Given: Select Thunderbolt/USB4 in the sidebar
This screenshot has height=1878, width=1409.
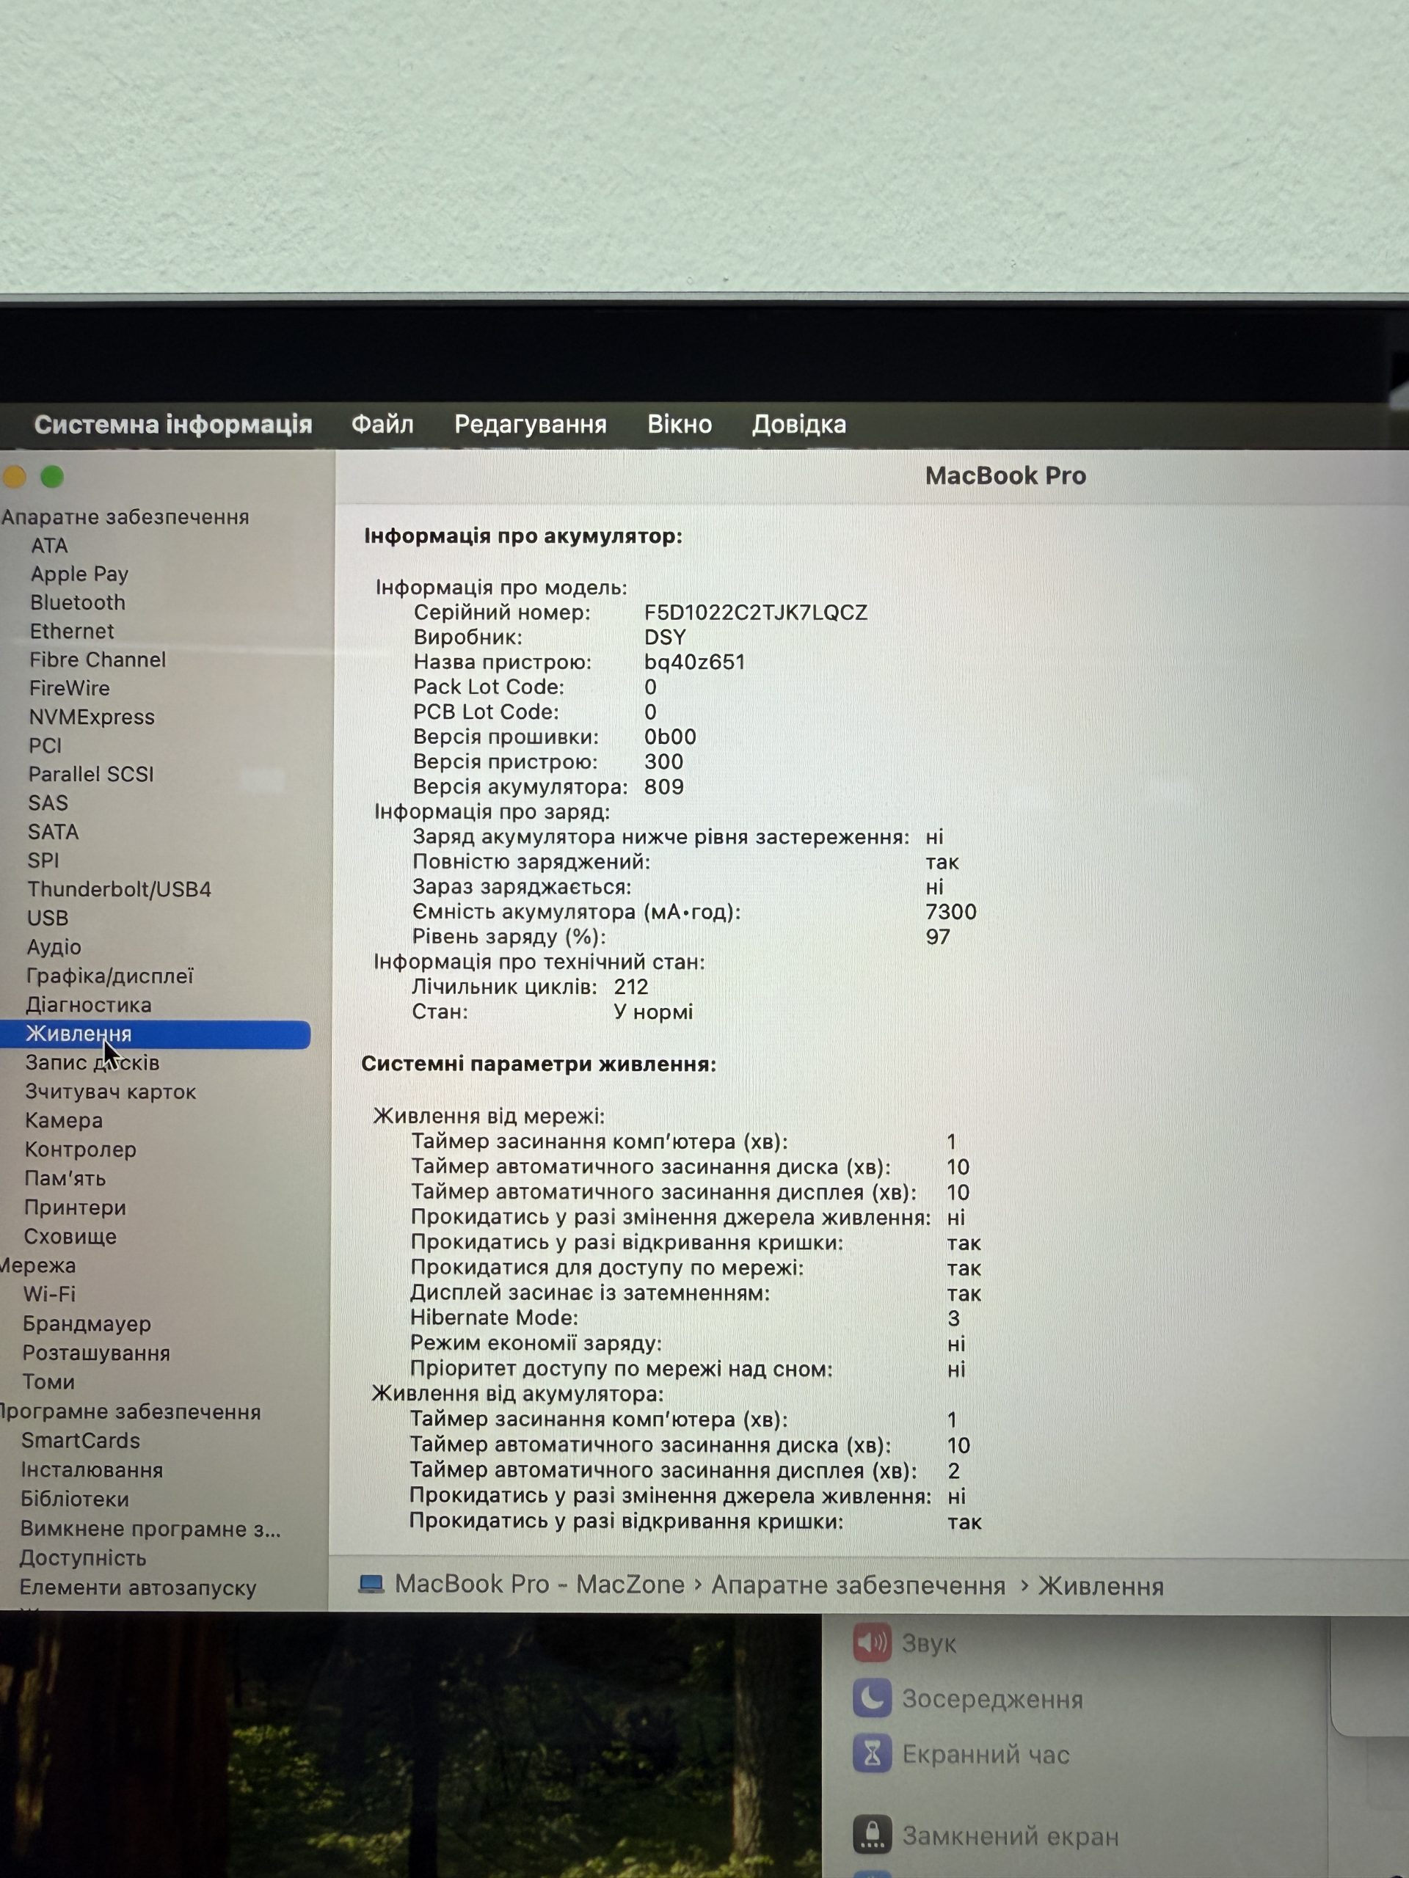Looking at the screenshot, I should click(x=119, y=889).
